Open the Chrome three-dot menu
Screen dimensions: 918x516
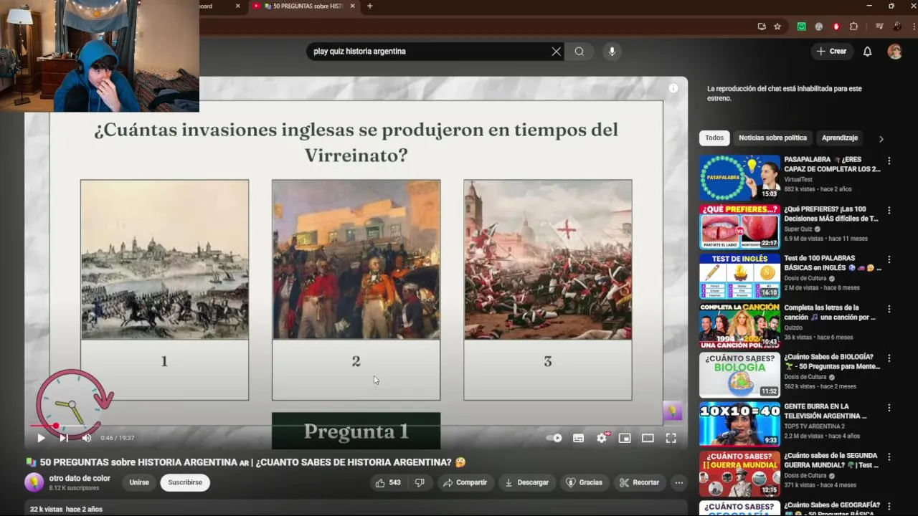pos(913,27)
